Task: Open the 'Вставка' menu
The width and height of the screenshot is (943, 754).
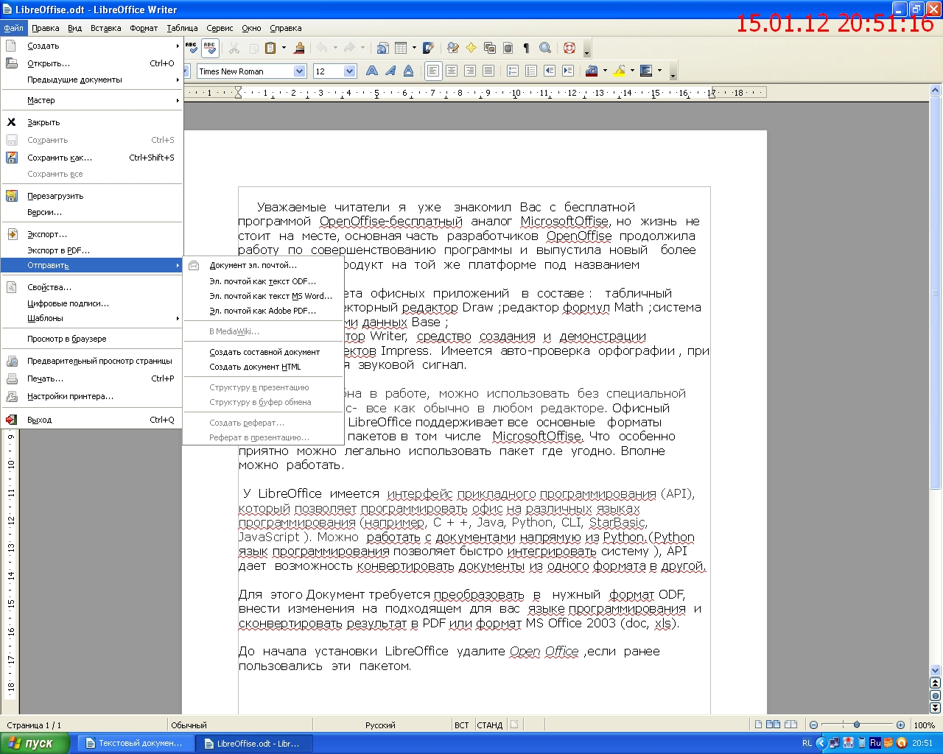Action: (105, 28)
